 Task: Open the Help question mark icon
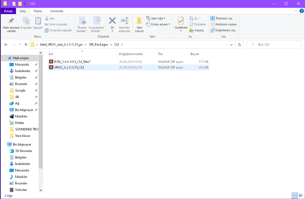[x=301, y=11]
